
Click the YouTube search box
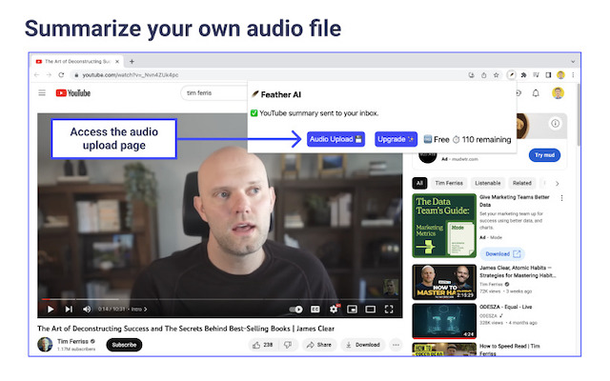[213, 93]
